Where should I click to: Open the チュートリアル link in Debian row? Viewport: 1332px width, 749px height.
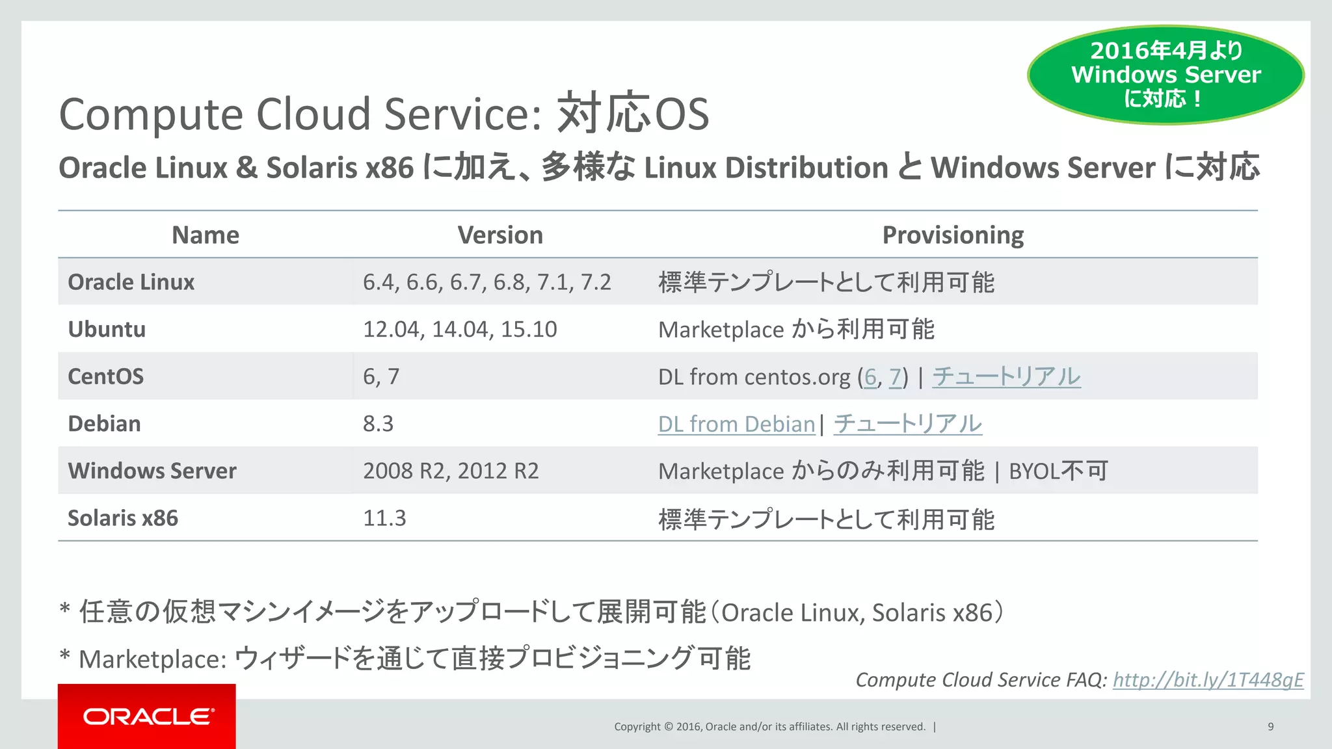point(907,424)
